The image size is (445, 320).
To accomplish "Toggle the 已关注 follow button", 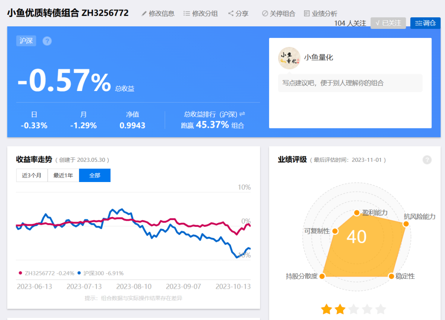I will [x=388, y=23].
